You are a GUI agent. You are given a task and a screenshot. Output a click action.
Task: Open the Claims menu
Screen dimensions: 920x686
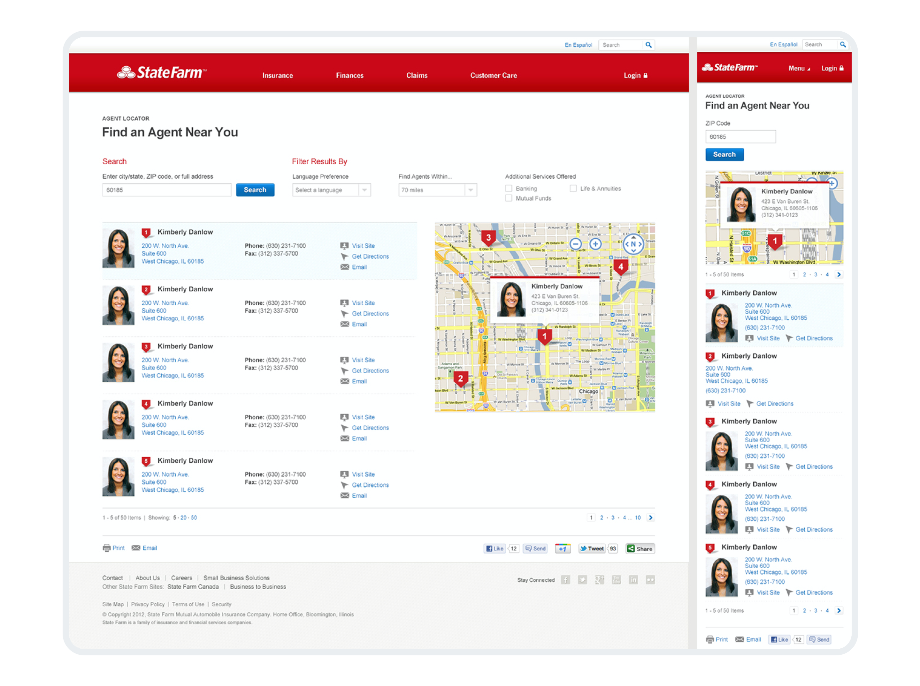(x=417, y=76)
